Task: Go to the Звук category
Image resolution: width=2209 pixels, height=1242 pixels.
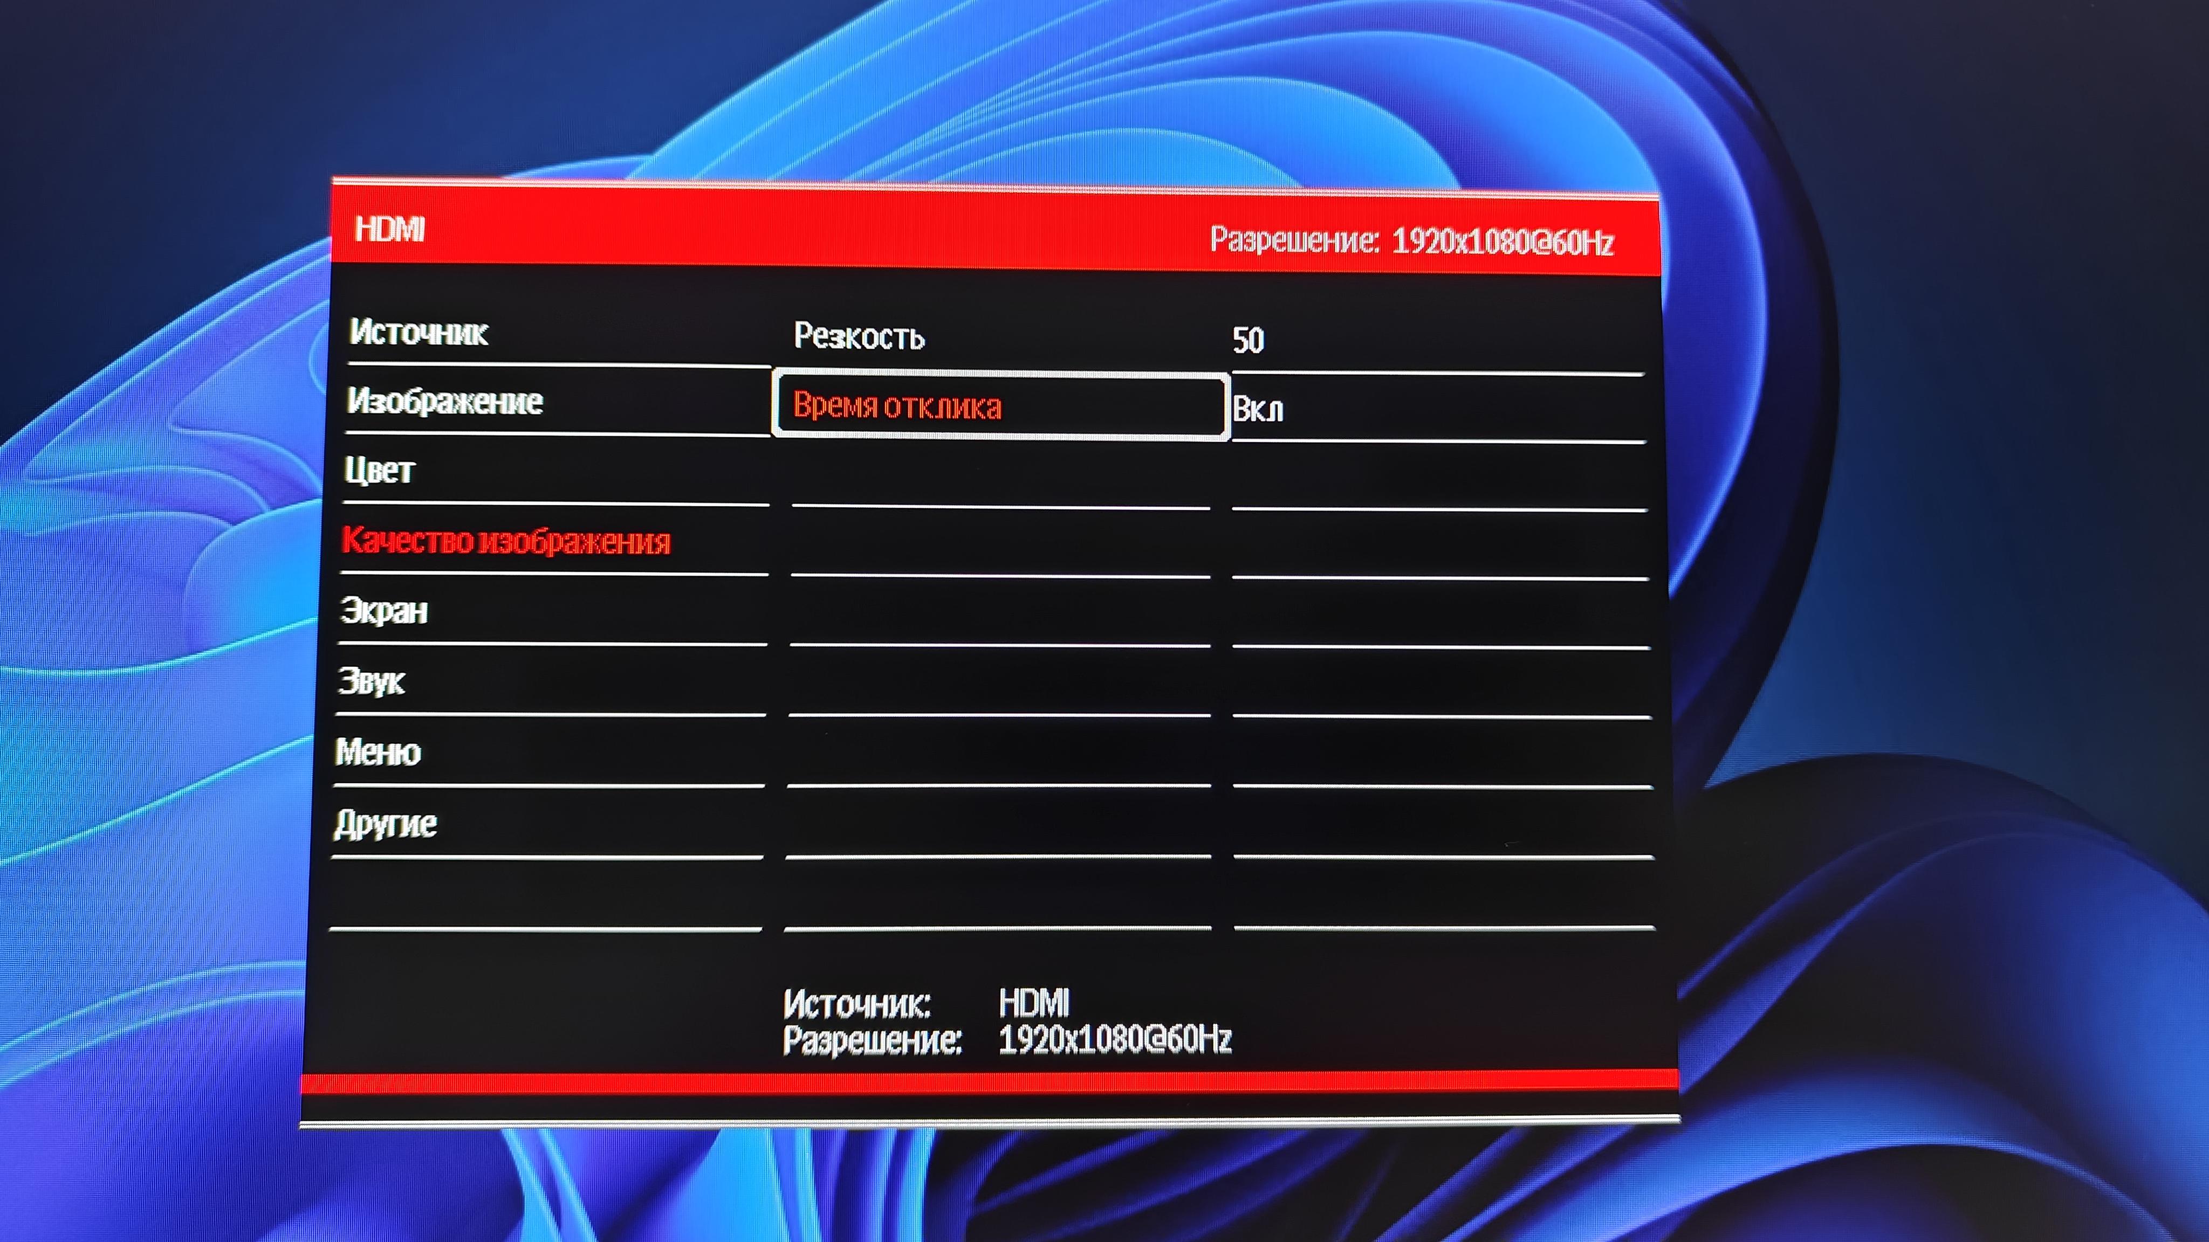Action: coord(371,681)
